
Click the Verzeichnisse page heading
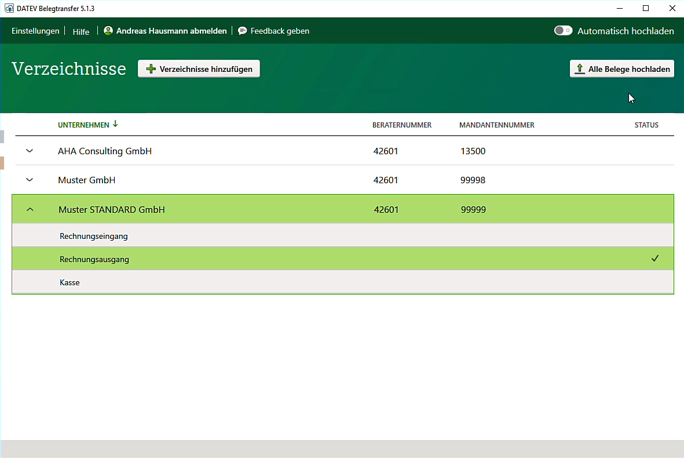[x=69, y=68]
